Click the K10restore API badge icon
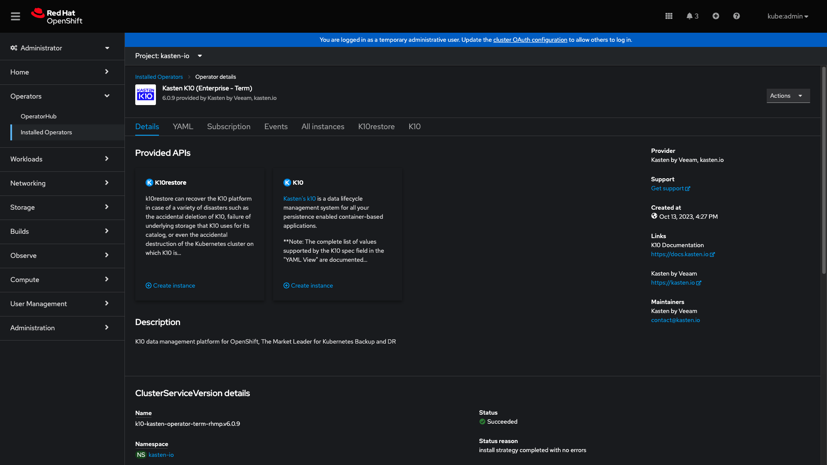The height and width of the screenshot is (465, 827). click(149, 183)
